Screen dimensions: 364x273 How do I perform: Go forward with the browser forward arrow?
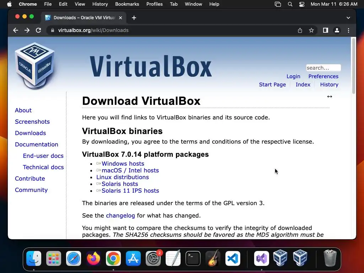tap(27, 30)
